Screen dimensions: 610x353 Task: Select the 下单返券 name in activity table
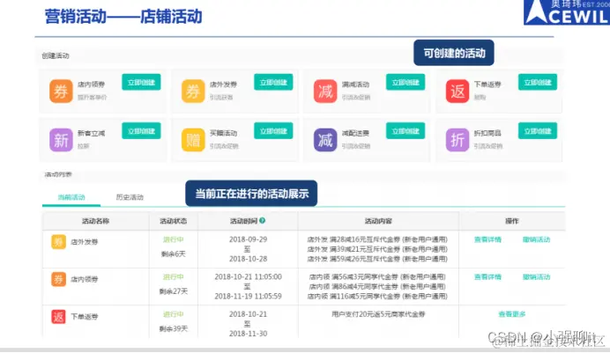click(x=85, y=317)
